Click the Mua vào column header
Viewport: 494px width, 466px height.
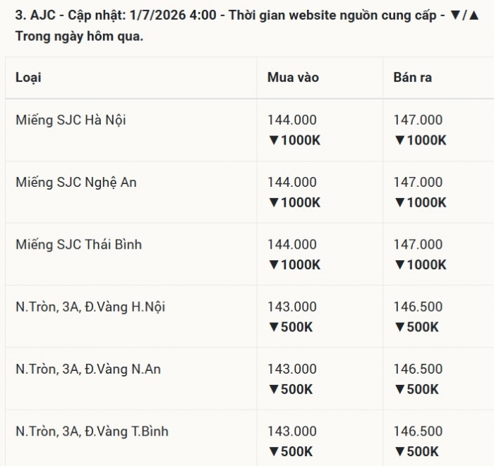293,78
